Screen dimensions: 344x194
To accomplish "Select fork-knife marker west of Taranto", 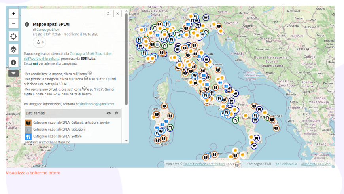I will (255, 115).
